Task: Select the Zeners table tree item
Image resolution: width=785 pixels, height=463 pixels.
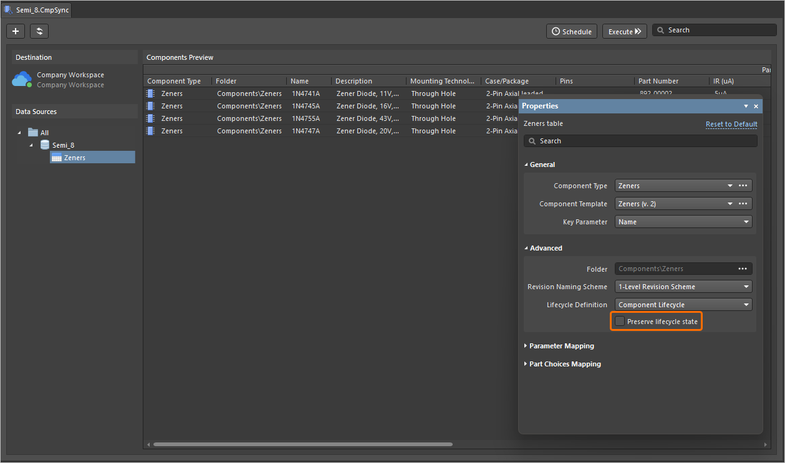Action: click(74, 158)
